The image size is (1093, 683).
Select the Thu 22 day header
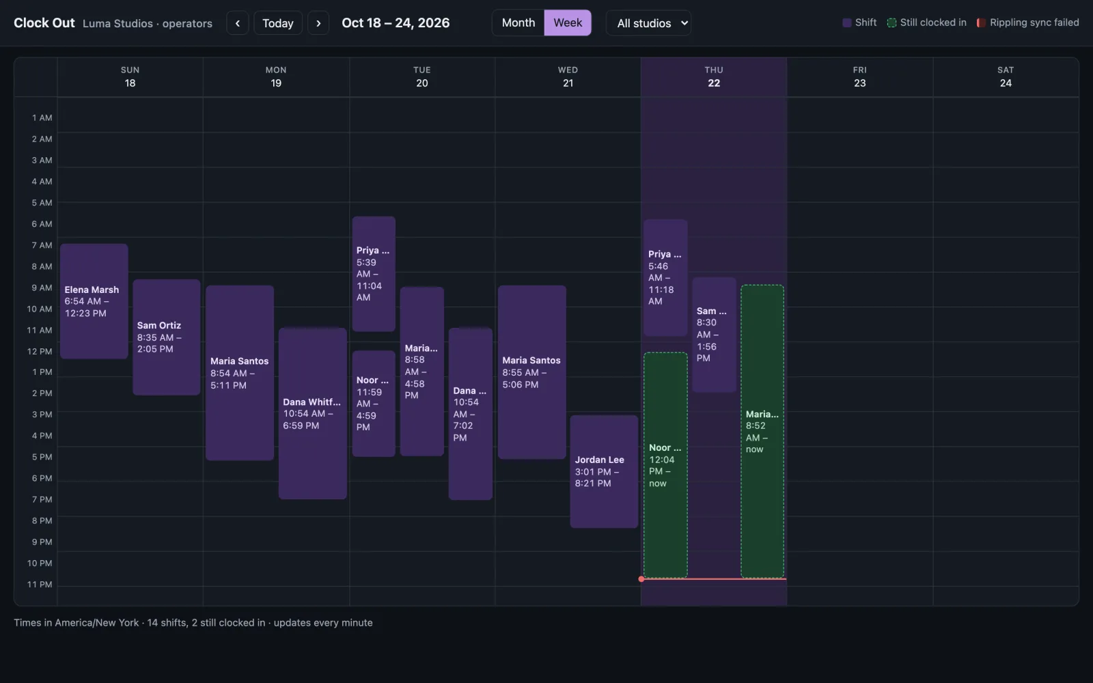[714, 76]
